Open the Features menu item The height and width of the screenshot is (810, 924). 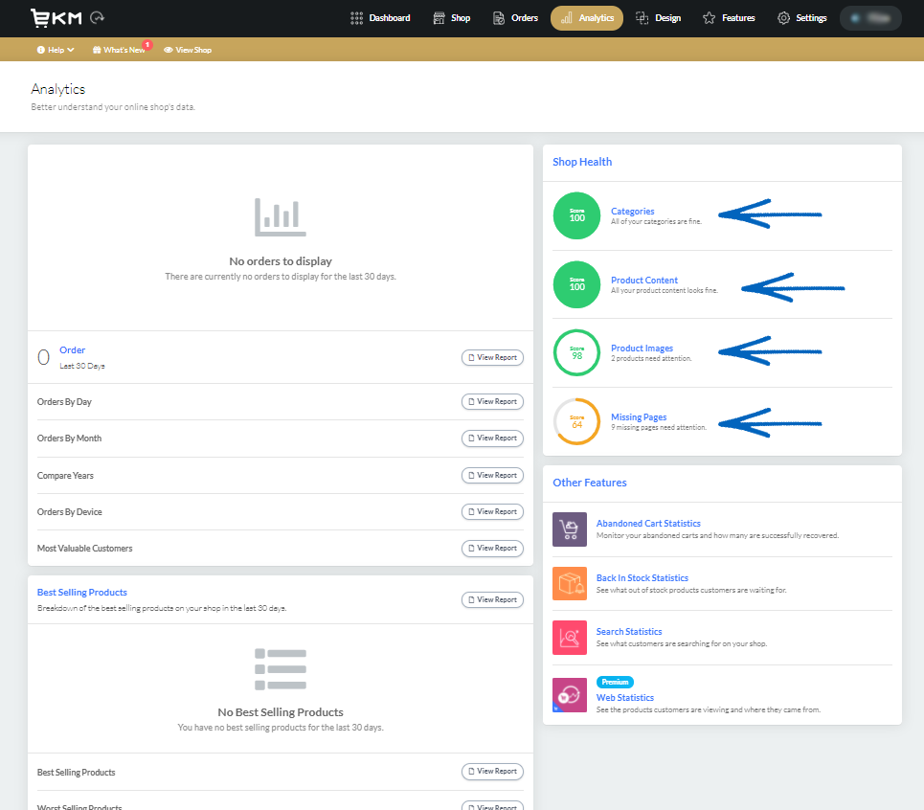click(729, 17)
